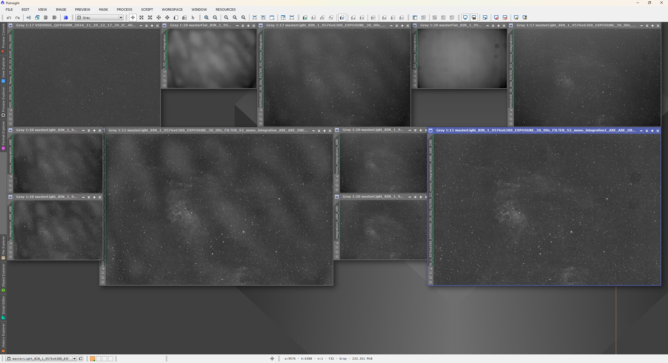Choose the Zoom In mode magnifier
Screen dimensions: 668x363
pos(206,18)
